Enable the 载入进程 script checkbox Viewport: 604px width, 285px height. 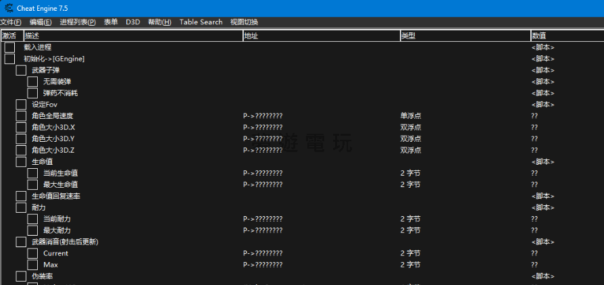click(x=9, y=47)
